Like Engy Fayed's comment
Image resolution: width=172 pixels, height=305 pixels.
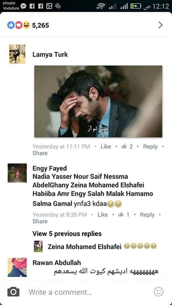coord(102,215)
